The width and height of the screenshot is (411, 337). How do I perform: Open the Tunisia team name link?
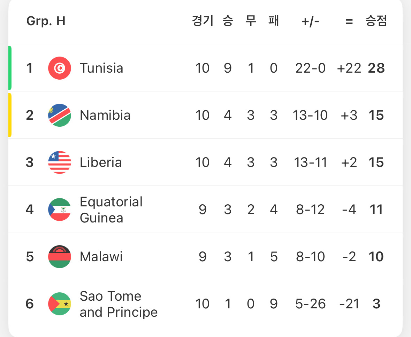click(101, 68)
